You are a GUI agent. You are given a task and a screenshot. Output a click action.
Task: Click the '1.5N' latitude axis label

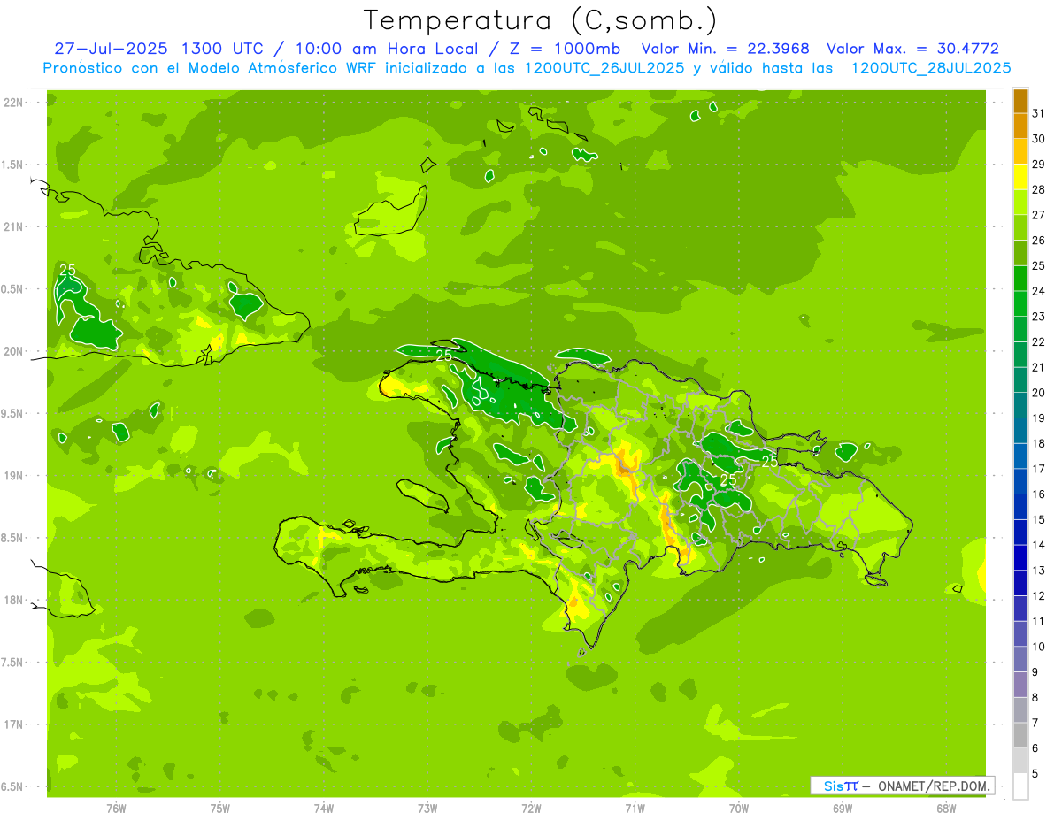pyautogui.click(x=14, y=165)
